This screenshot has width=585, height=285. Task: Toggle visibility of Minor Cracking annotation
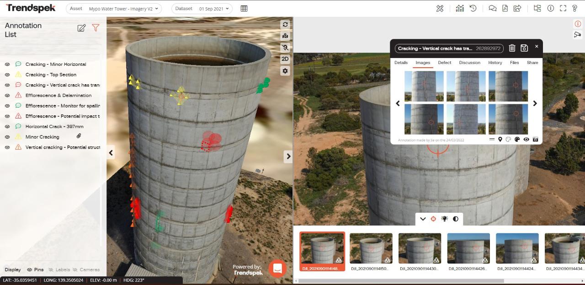tap(7, 137)
